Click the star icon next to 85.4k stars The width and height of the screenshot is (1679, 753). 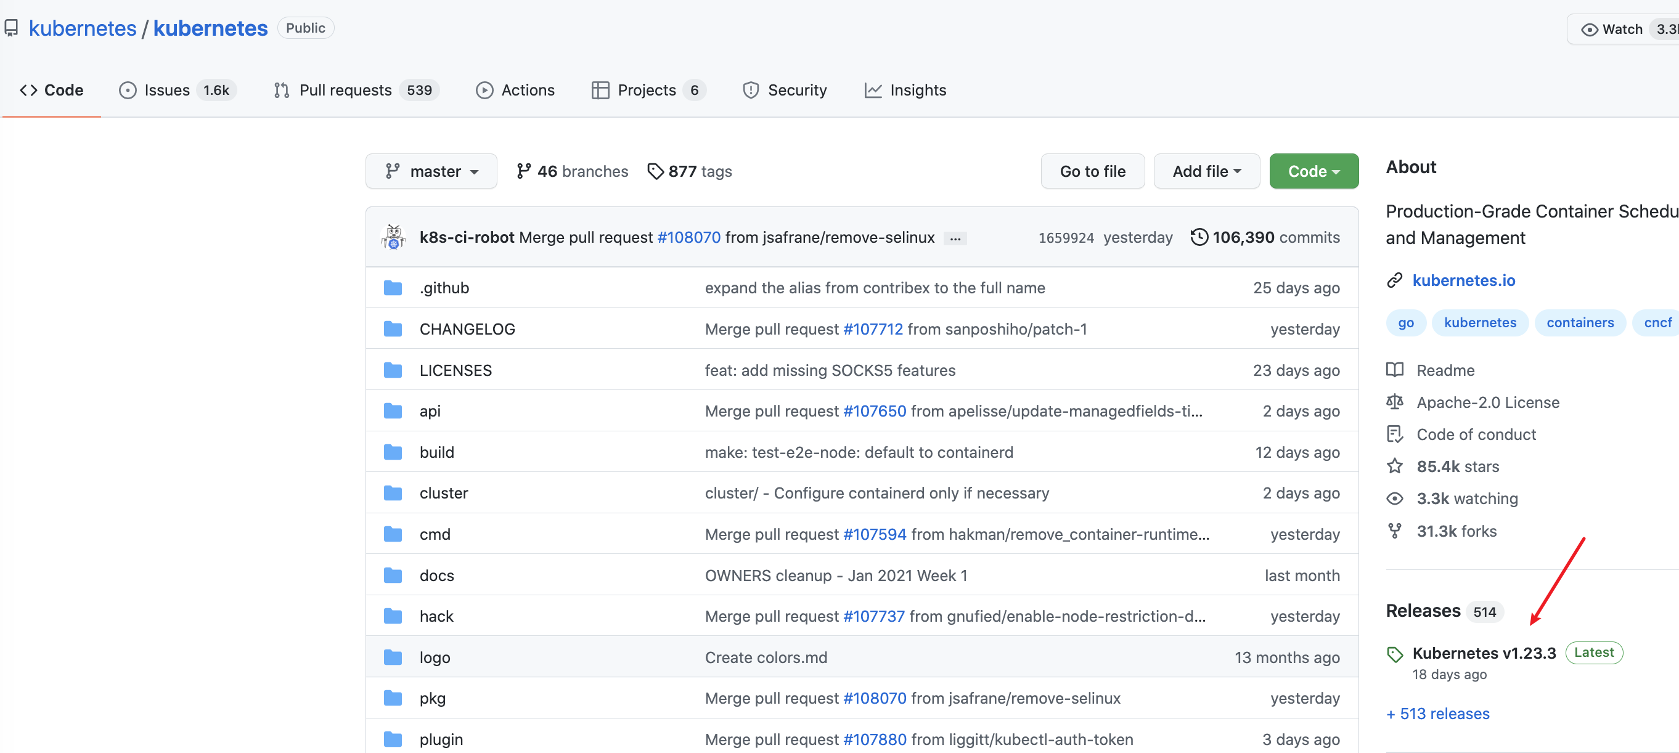point(1394,466)
